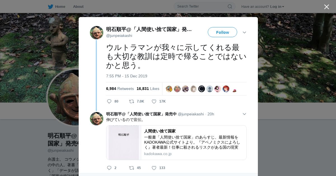This screenshot has height=176, width=336.
Task: Reply to the second tweet with 2 replies
Action: 109,168
